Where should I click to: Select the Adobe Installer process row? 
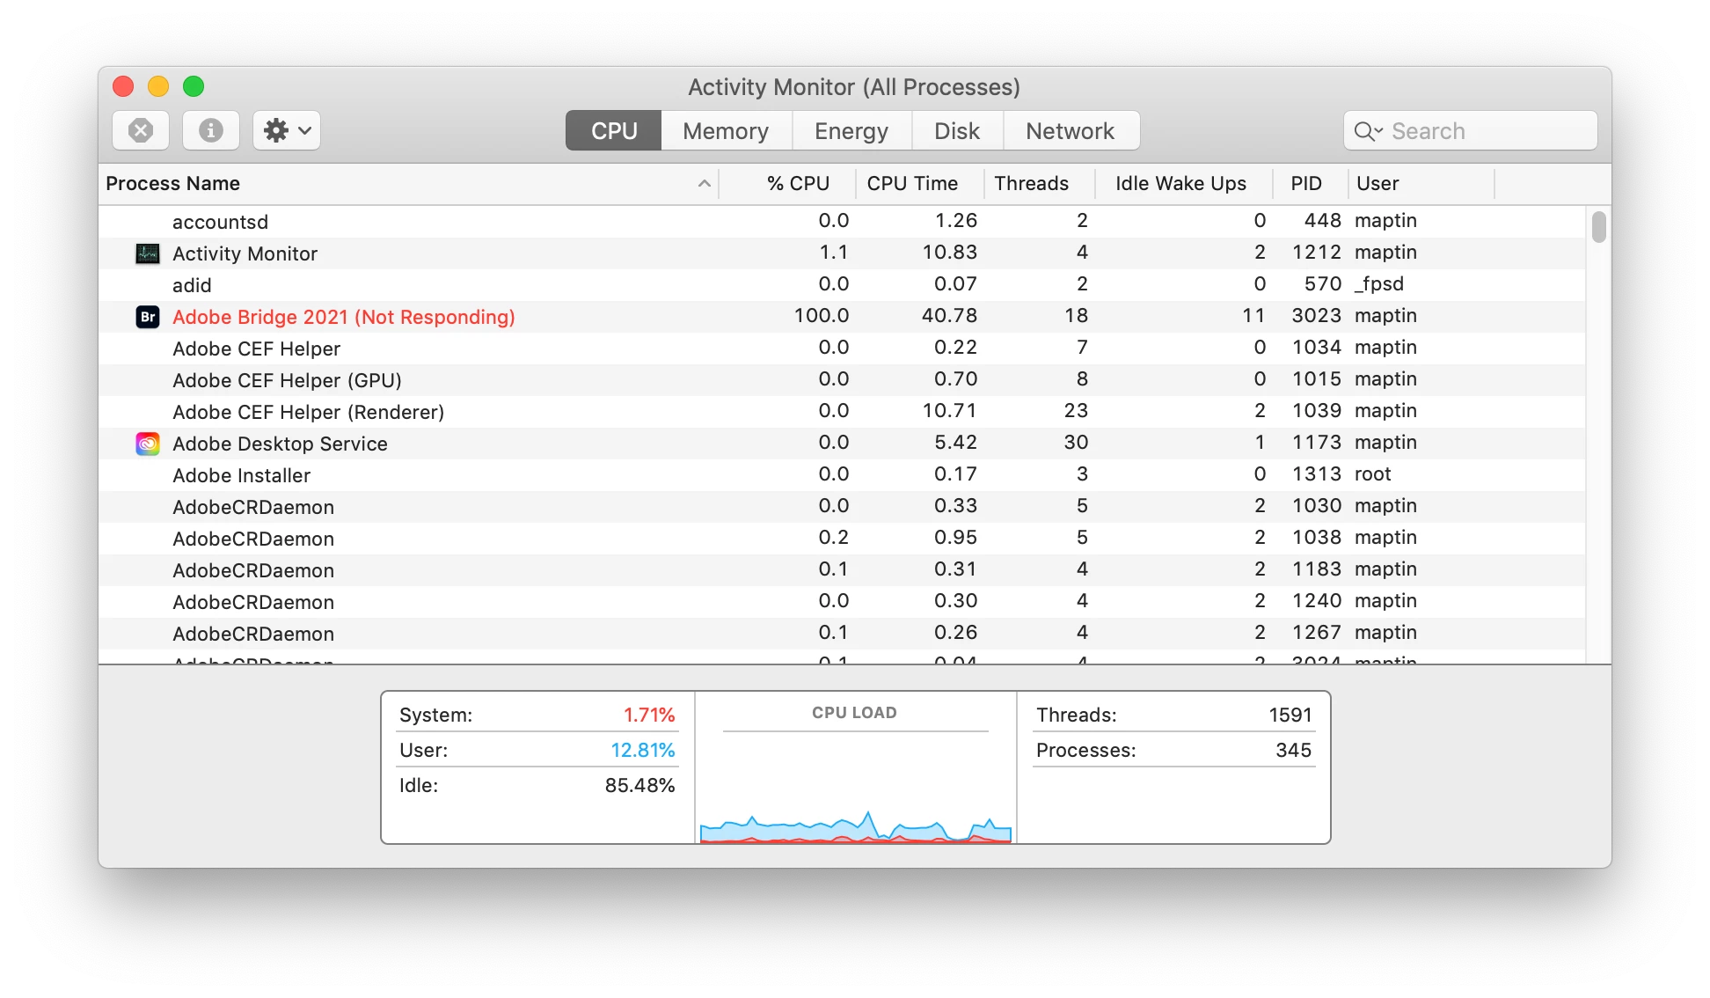click(241, 475)
